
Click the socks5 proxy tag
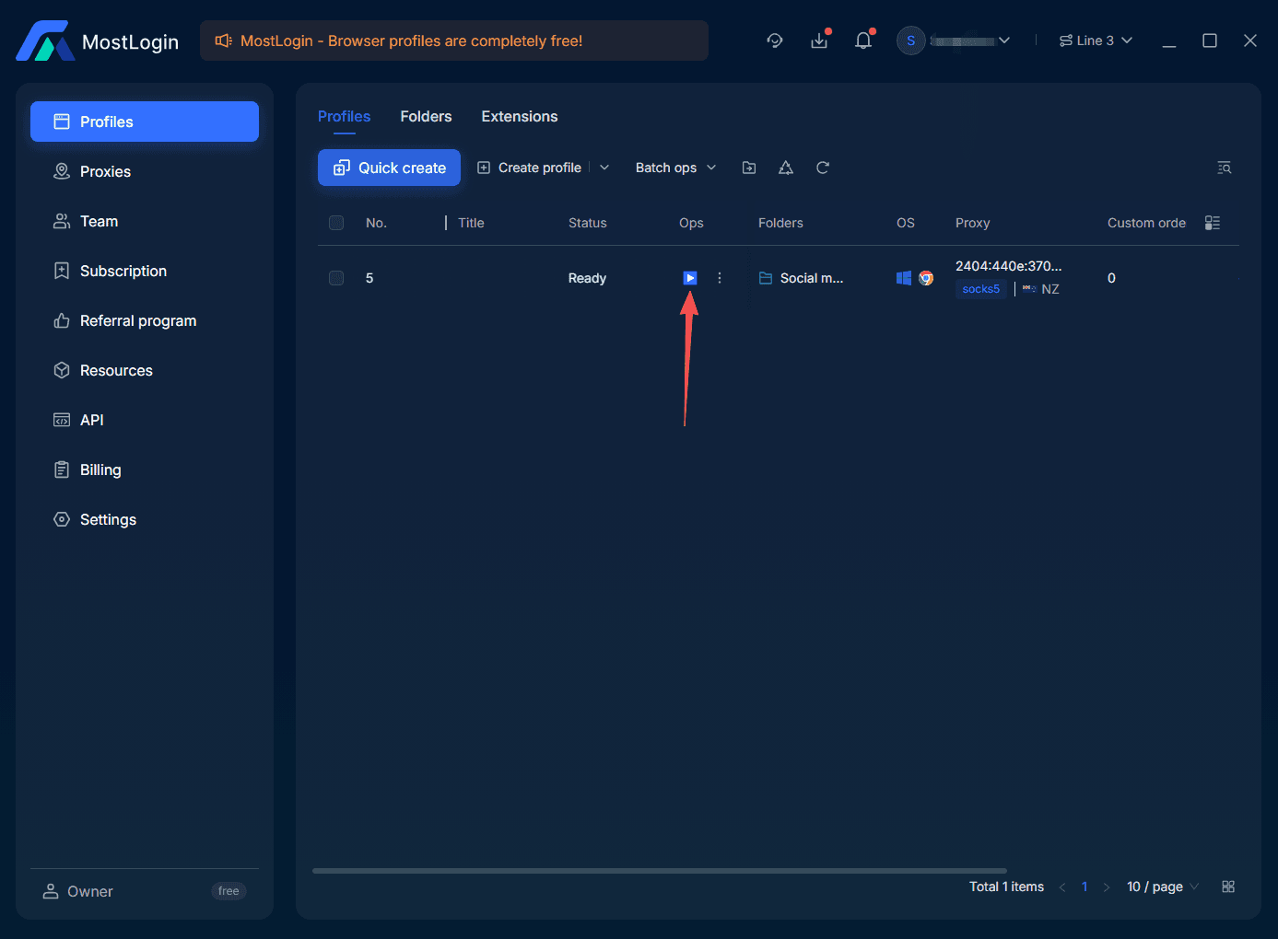[981, 289]
